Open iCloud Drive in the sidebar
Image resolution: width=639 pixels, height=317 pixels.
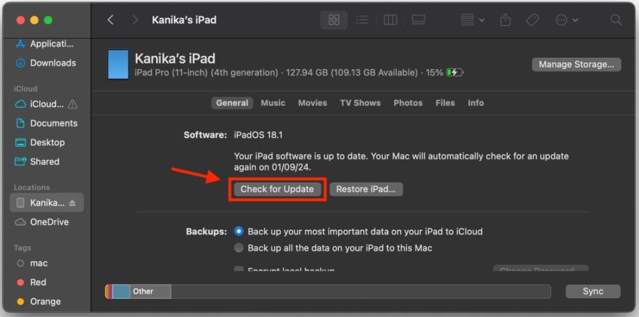tap(39, 104)
